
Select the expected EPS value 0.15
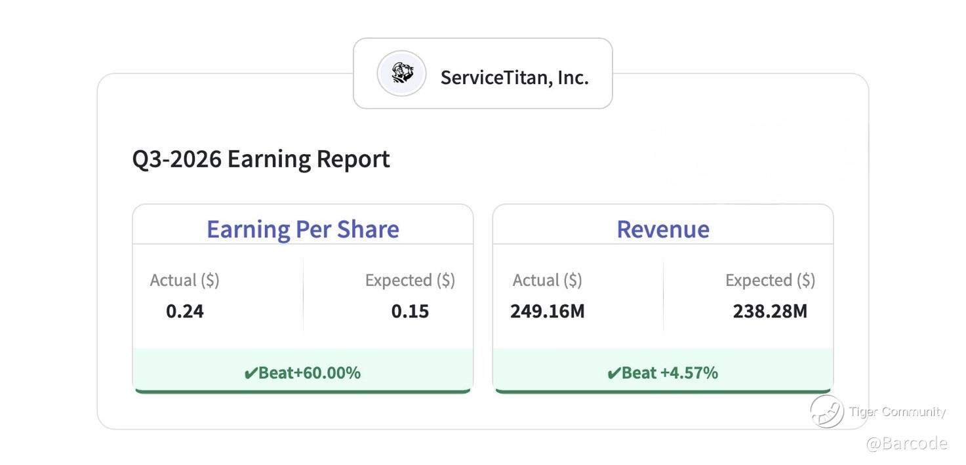[x=410, y=311]
